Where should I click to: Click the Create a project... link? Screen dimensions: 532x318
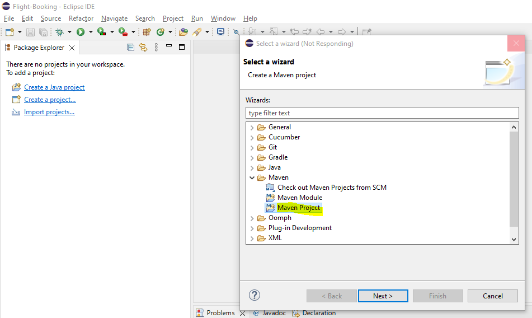(x=50, y=100)
